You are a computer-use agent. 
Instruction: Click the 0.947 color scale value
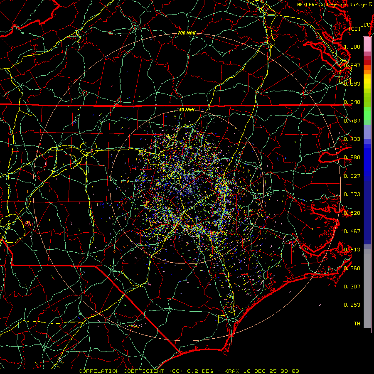coord(352,65)
